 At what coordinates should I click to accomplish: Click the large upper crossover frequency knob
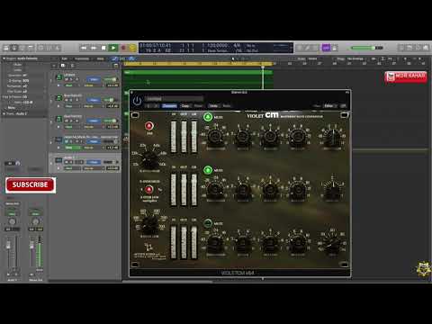pyautogui.click(x=149, y=159)
